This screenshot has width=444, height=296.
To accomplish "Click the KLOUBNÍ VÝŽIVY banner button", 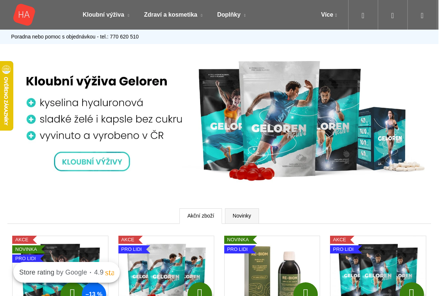I will 92,162.
